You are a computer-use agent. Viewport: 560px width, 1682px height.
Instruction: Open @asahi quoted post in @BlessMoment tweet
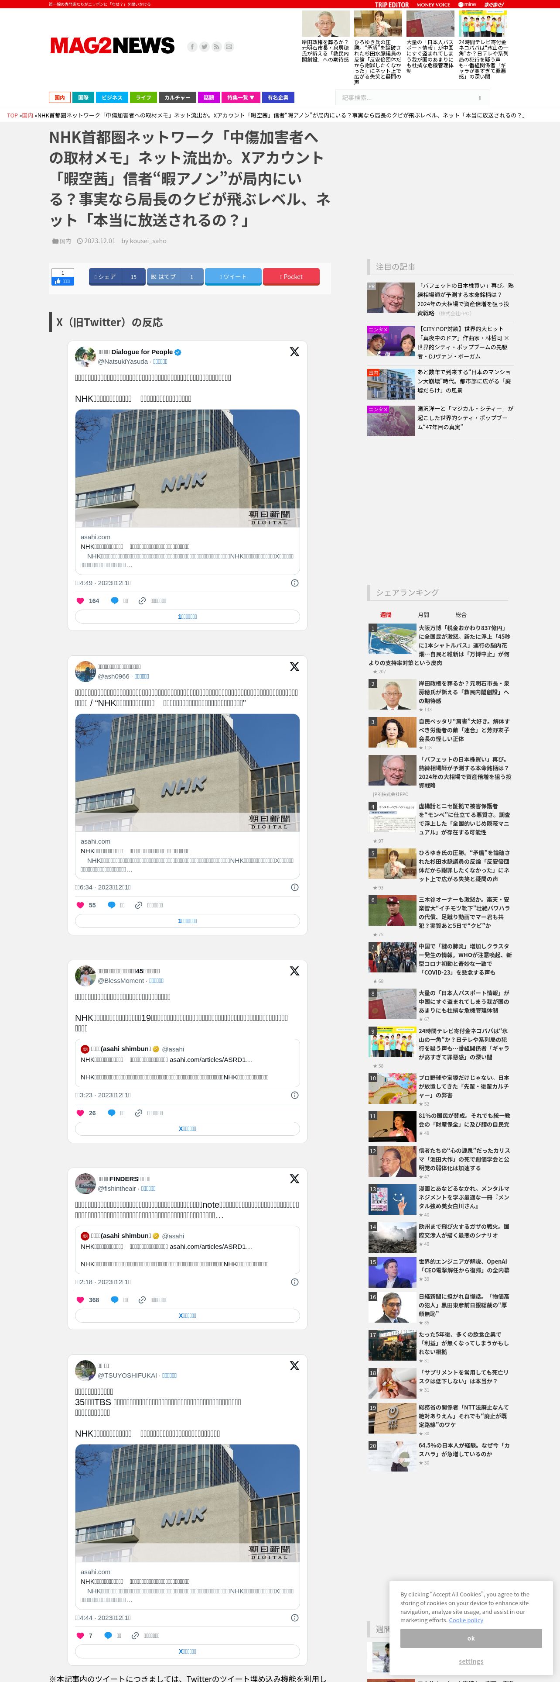187,1062
